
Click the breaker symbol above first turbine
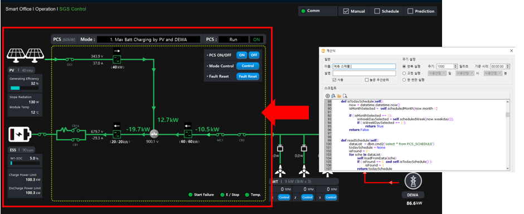click(280, 148)
